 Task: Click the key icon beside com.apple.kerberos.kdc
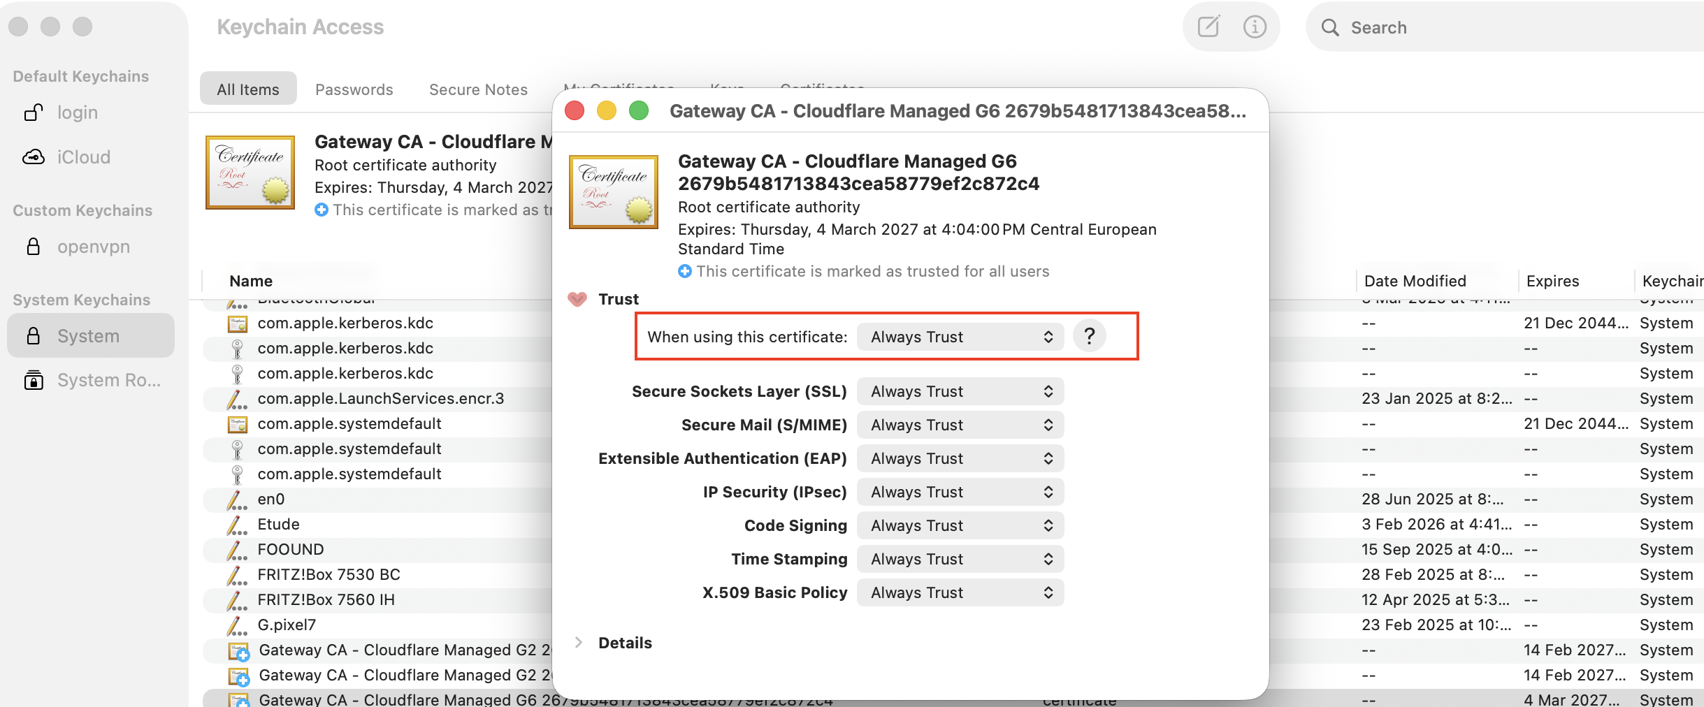[236, 348]
